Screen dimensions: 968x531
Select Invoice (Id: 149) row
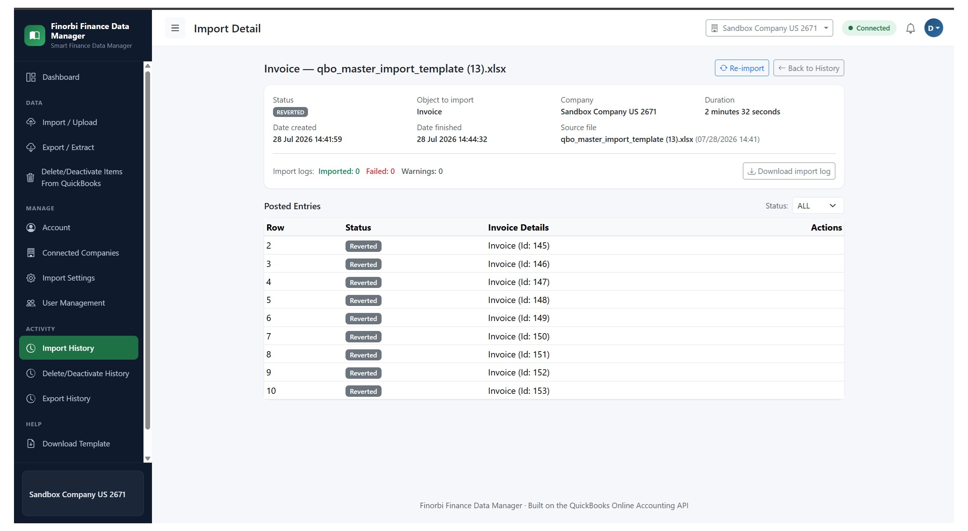tap(554, 318)
